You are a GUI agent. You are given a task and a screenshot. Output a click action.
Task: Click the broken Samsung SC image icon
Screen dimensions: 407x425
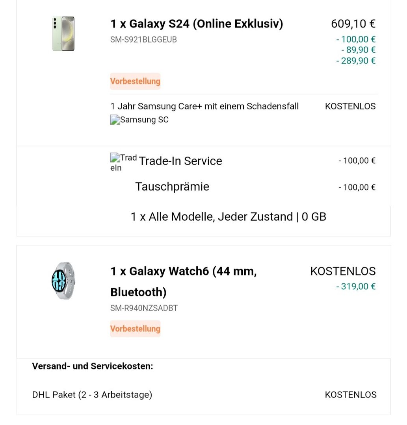pos(115,120)
